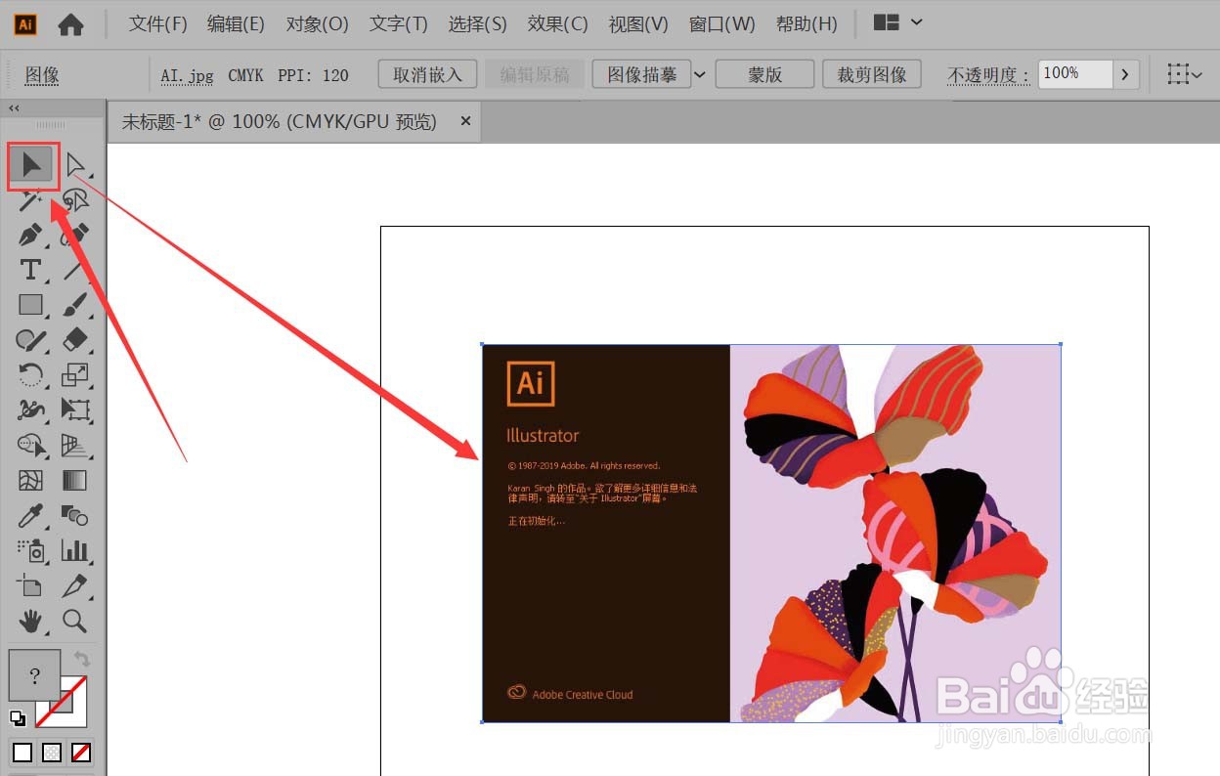Image resolution: width=1220 pixels, height=776 pixels.
Task: Open the workspace layout switcher
Action: tap(897, 22)
